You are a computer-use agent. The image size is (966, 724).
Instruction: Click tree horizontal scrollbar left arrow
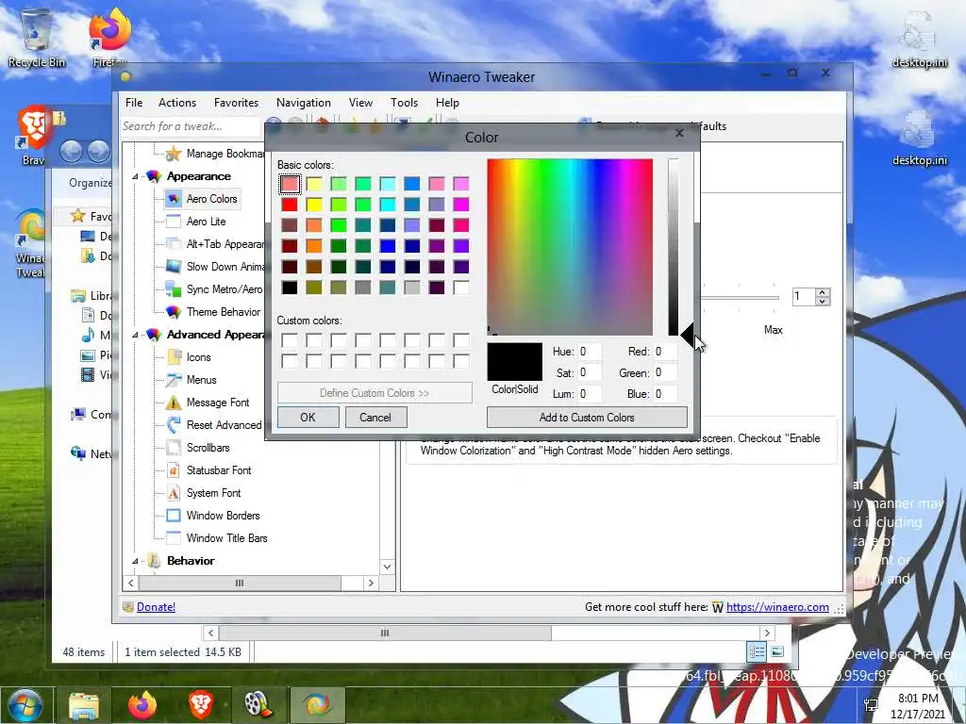pyautogui.click(x=130, y=583)
